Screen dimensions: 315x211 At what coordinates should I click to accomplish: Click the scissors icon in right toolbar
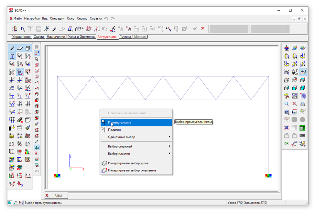[287, 96]
